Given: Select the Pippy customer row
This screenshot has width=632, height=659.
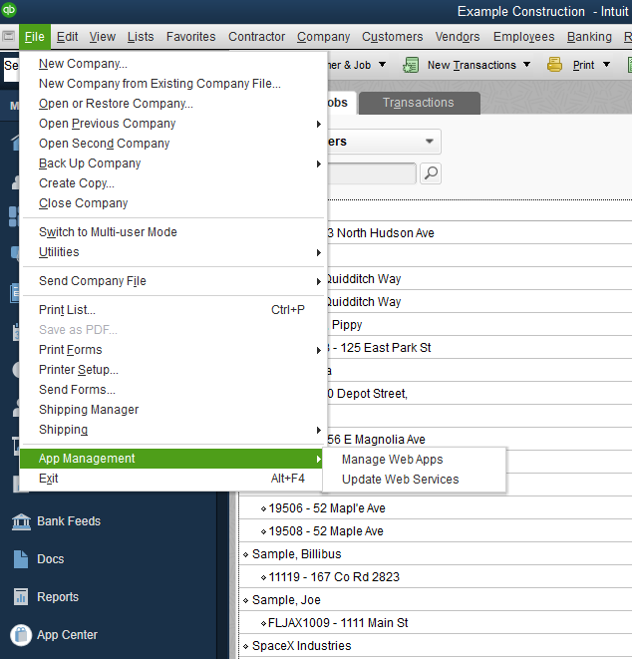Looking at the screenshot, I should [479, 325].
